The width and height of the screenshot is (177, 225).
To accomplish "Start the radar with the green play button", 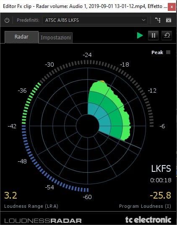I will (140, 36).
